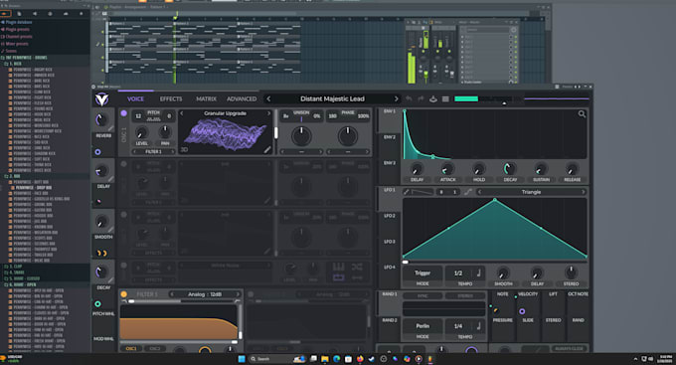This screenshot has width=676, height=365.
Task: Select the ENV 1 tab
Action: [390, 111]
